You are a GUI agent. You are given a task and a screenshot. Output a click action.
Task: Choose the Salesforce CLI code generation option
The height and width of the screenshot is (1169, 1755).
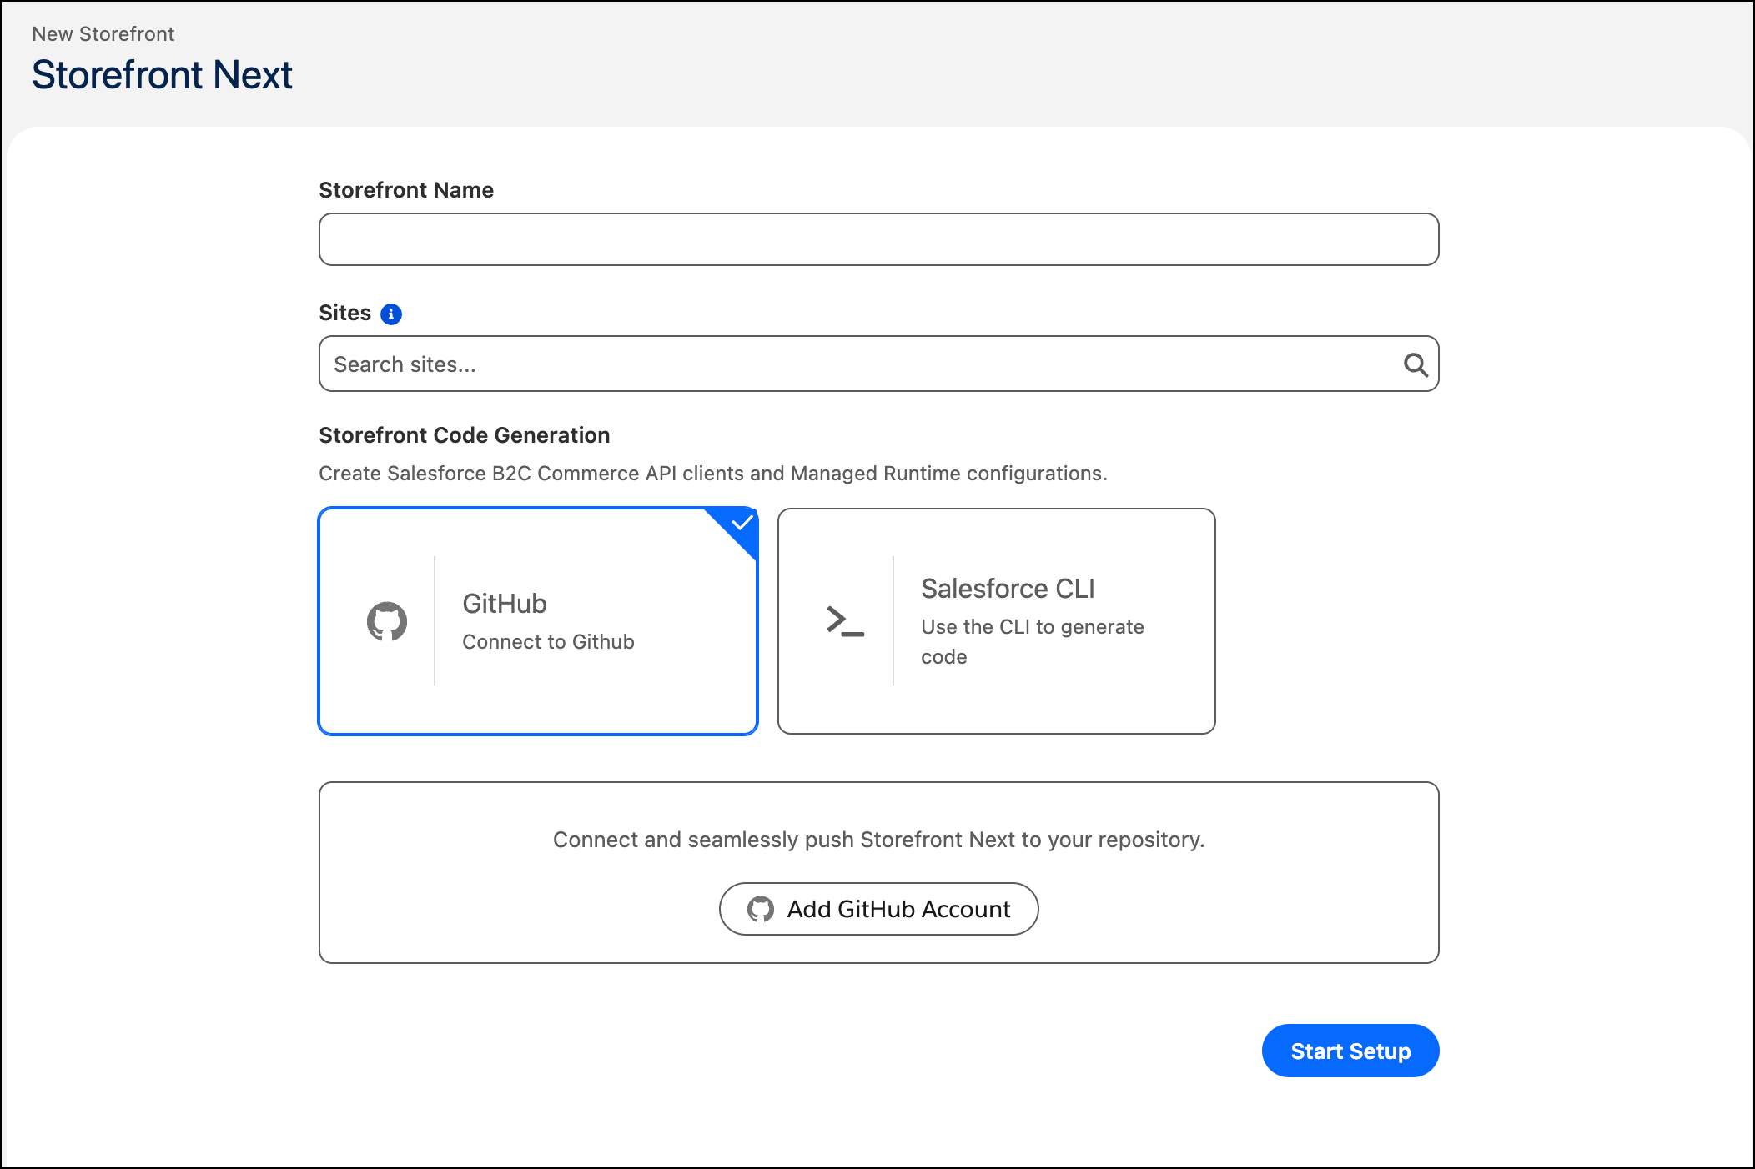[996, 621]
